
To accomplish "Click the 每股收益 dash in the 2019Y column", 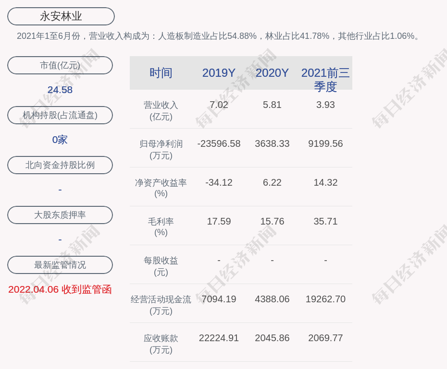I will click(219, 260).
